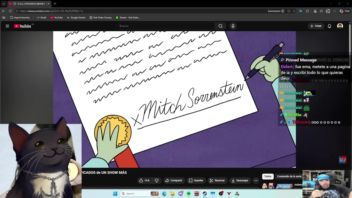Viewport: 352px width, 198px height.
Task: Expand the tab actions dropdown arrow
Action: pos(4,4)
